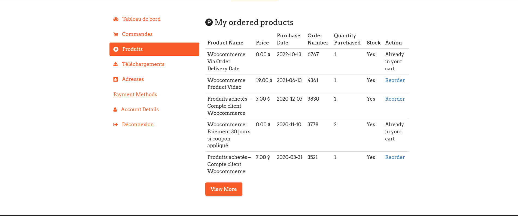Click the Woocommerce Product Video product name
The height and width of the screenshot is (216, 518).
point(226,84)
